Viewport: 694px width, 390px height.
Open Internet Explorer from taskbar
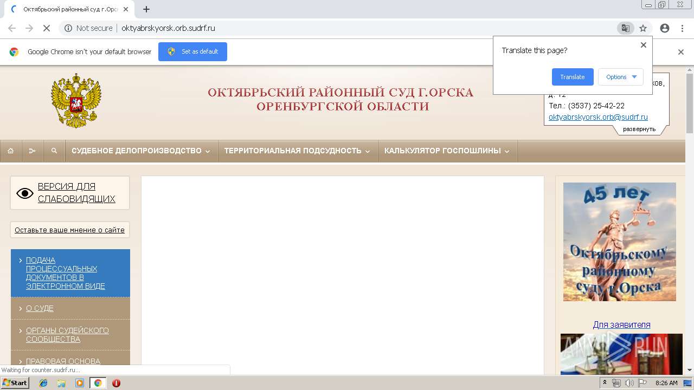[43, 383]
